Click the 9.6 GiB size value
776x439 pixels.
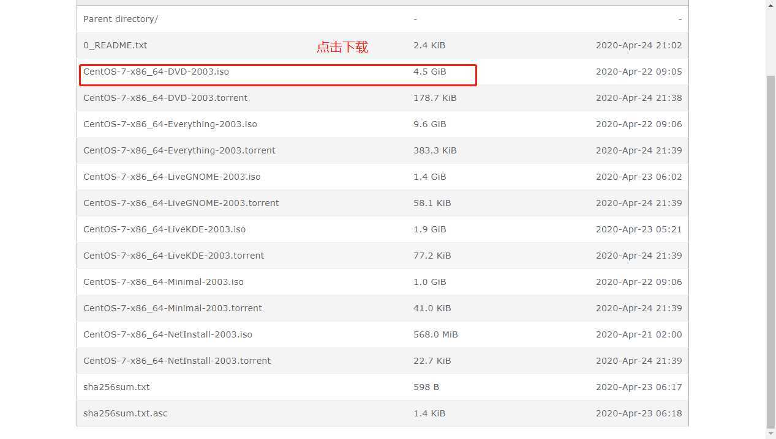430,124
